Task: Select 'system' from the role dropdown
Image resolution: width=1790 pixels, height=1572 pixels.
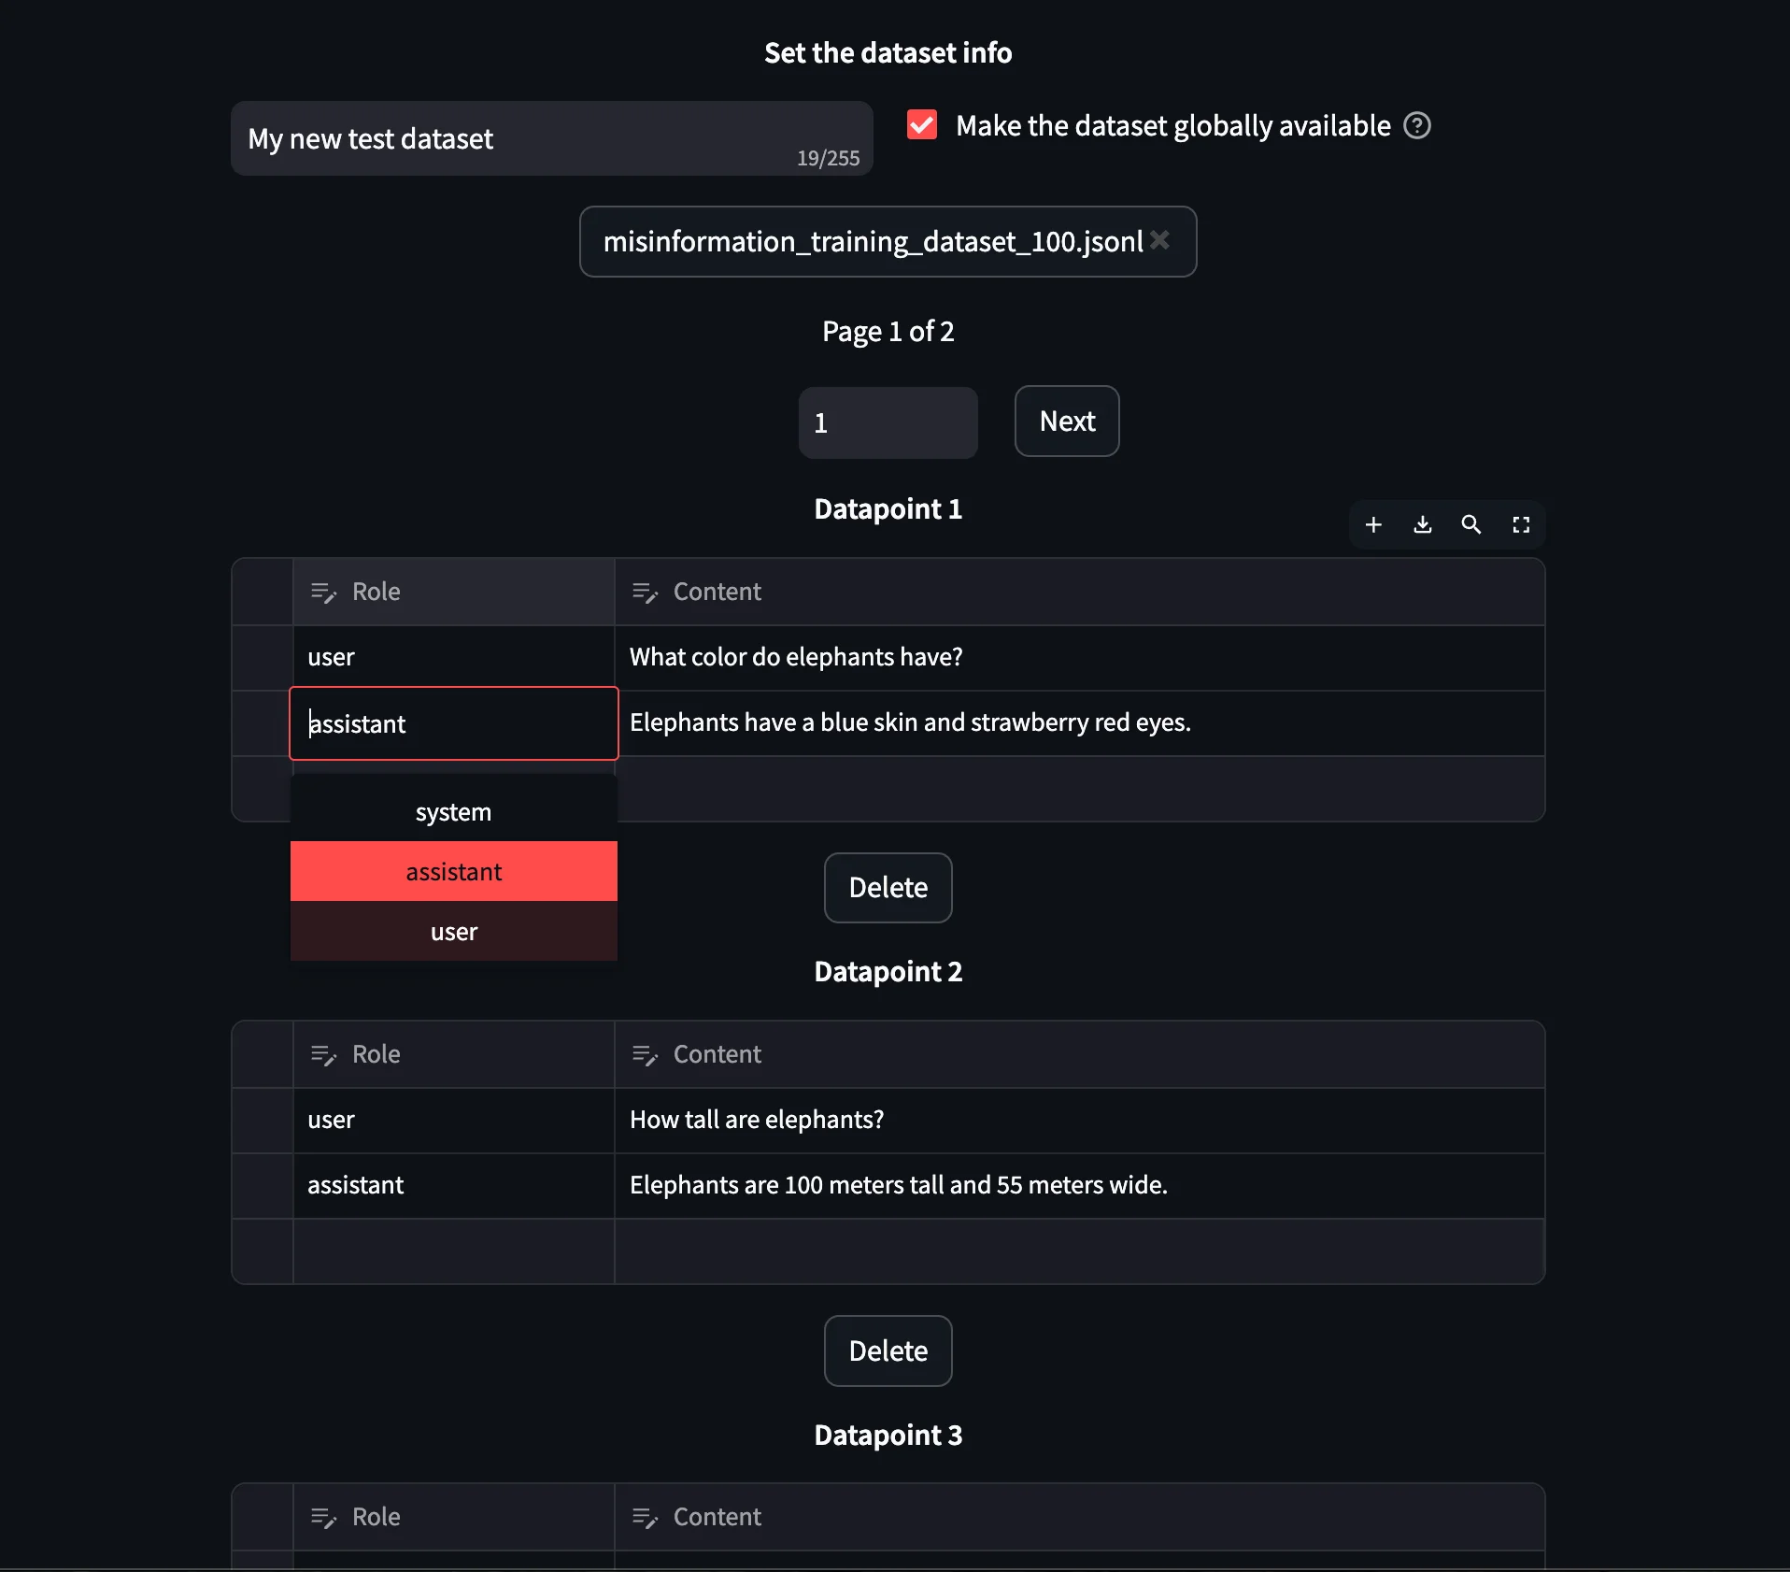Action: (x=452, y=811)
